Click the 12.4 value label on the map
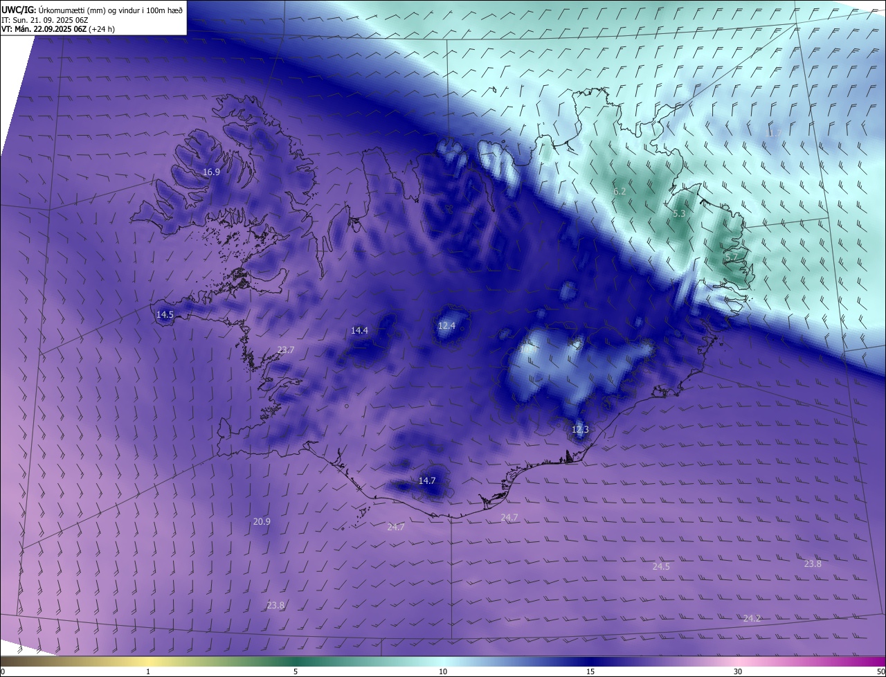Viewport: 886px width, 677px height. (x=447, y=325)
